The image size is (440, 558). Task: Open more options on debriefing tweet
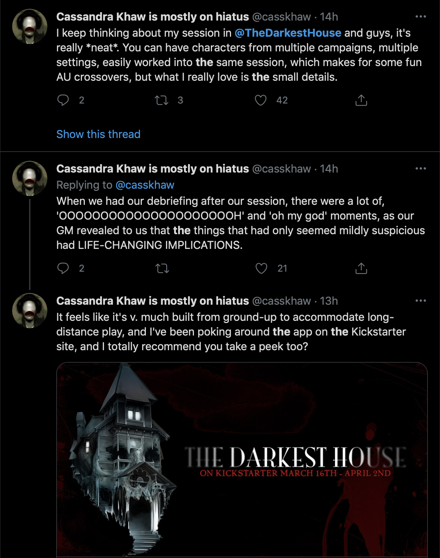tap(421, 169)
